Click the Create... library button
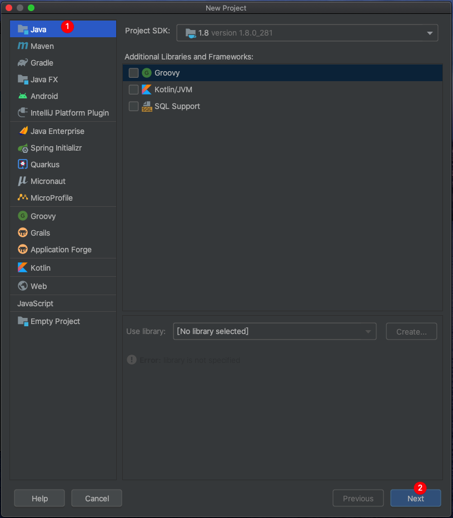This screenshot has width=453, height=518. [411, 331]
